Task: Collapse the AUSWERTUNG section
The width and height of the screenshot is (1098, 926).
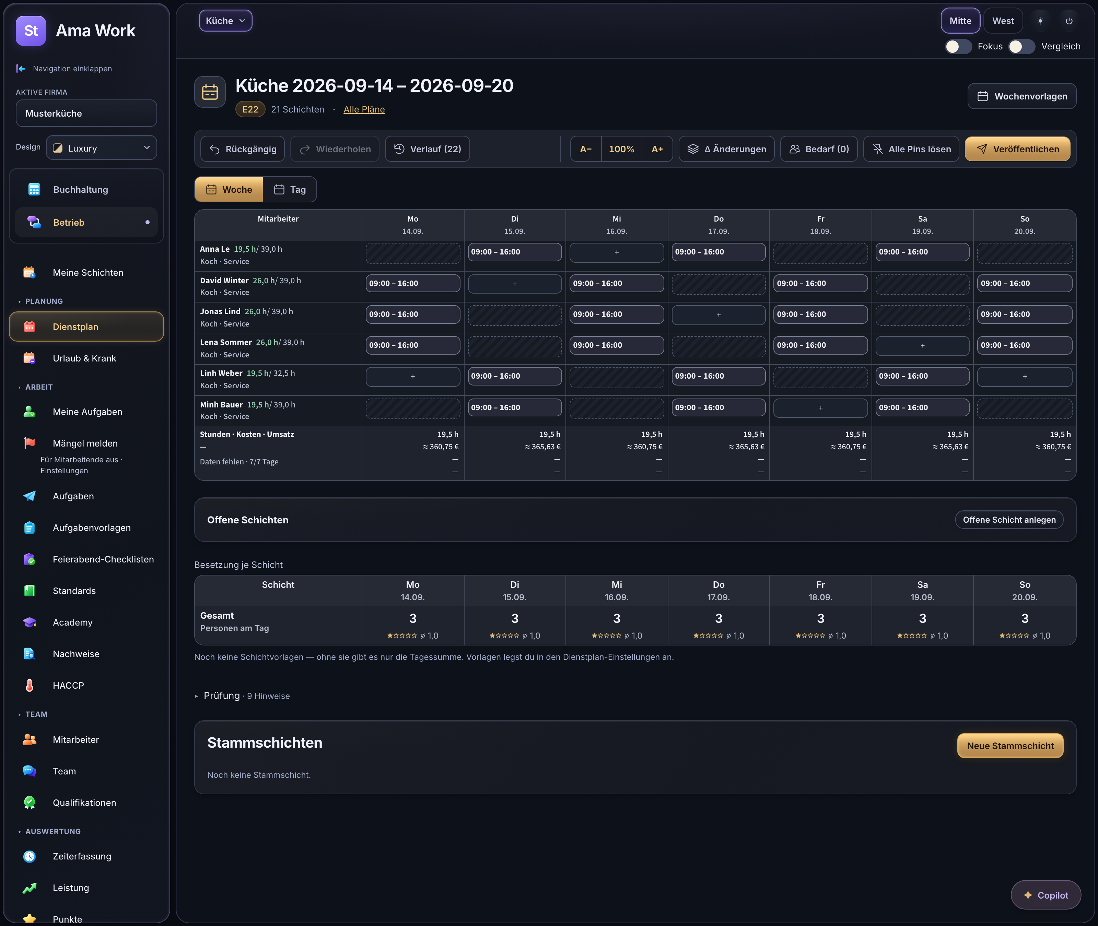Action: coord(49,831)
